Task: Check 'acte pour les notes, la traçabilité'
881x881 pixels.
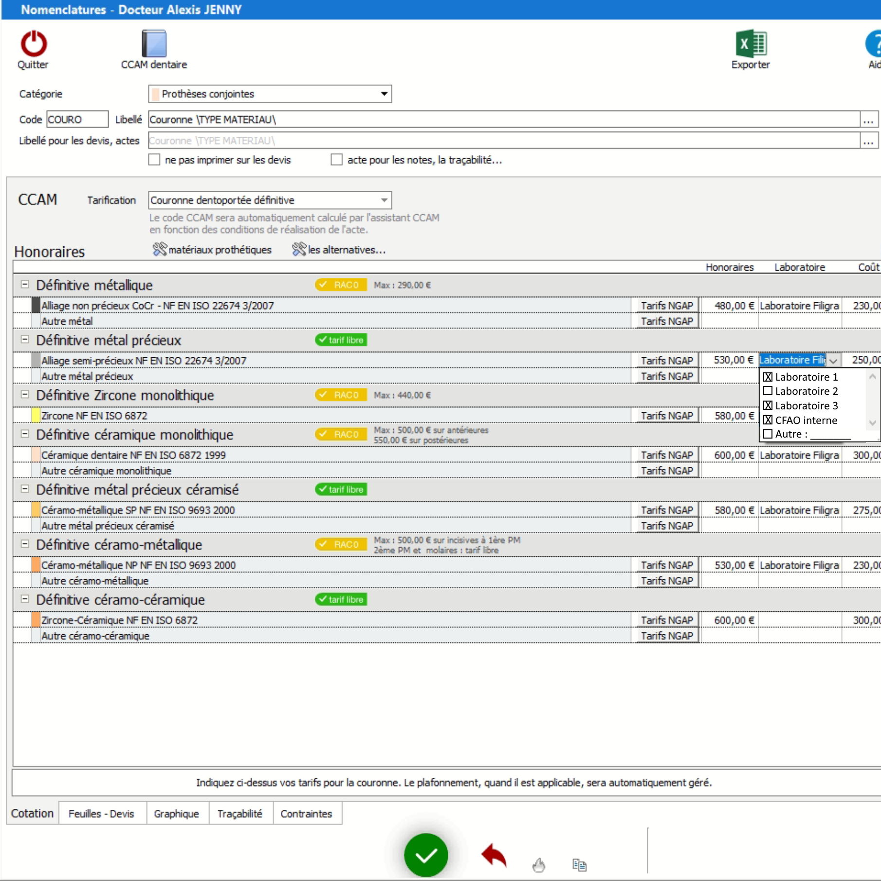Action: [336, 160]
